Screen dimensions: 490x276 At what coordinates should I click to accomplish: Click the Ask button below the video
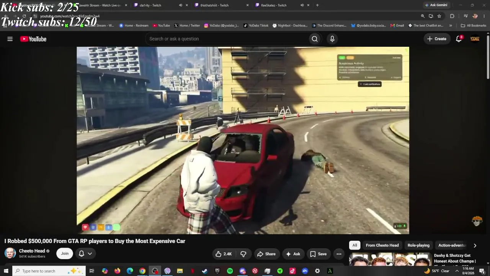293,254
